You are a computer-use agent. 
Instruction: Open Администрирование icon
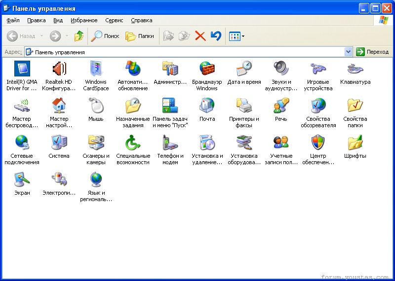[170, 69]
